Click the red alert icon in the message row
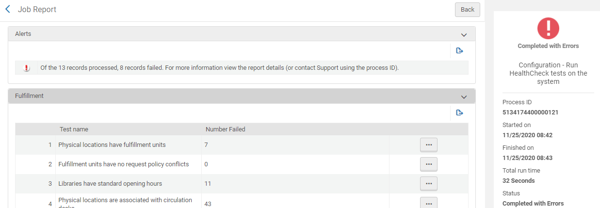The width and height of the screenshot is (600, 208). pyautogui.click(x=27, y=68)
